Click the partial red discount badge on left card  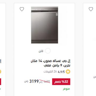coord(1,82)
